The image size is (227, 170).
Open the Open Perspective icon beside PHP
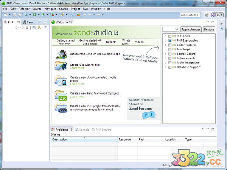(x=207, y=15)
